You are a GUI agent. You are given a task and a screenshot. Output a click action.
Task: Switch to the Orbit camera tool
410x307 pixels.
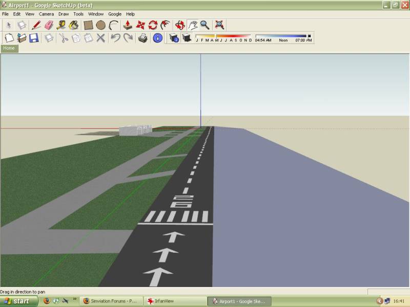click(x=180, y=25)
